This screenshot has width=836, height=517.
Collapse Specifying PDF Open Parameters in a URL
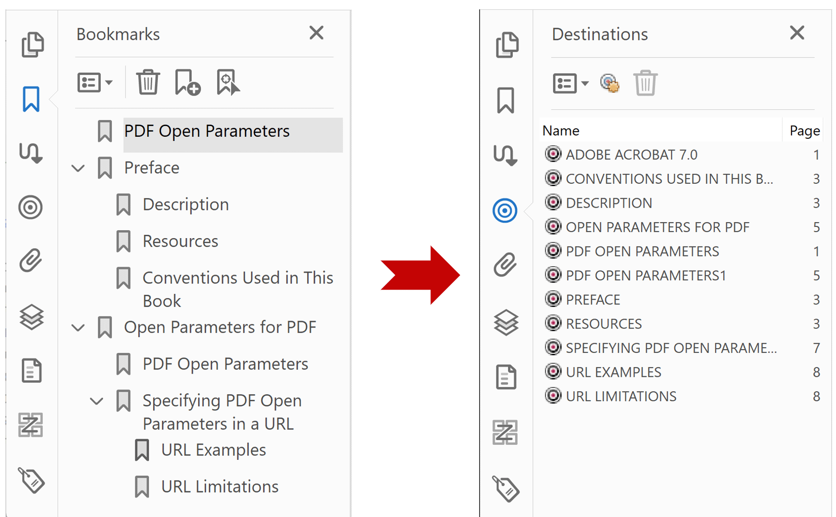point(97,401)
